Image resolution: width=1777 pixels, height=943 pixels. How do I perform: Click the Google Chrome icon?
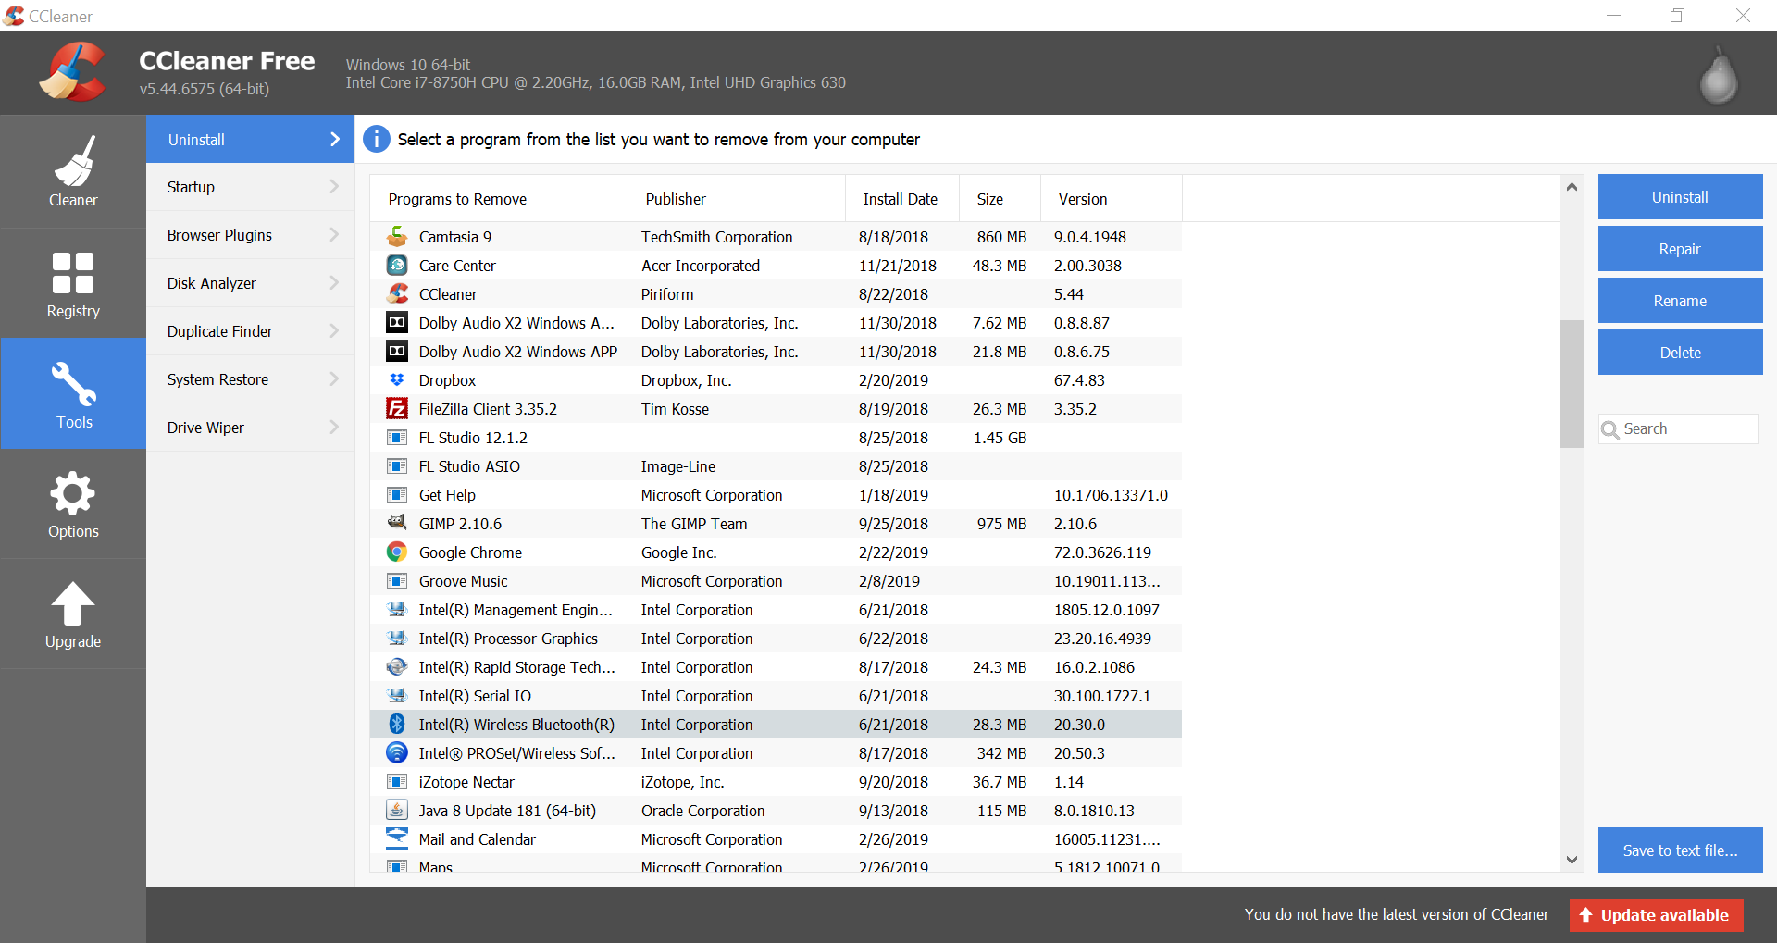(397, 552)
